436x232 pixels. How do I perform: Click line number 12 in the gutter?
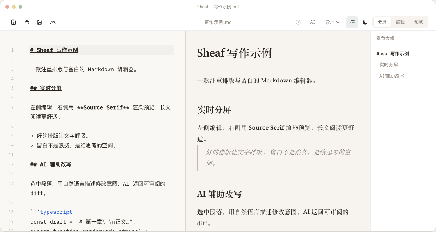[11, 164]
